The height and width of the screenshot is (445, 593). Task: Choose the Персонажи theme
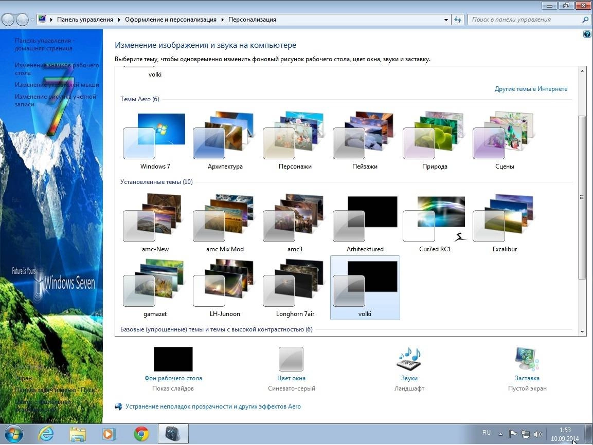point(295,140)
